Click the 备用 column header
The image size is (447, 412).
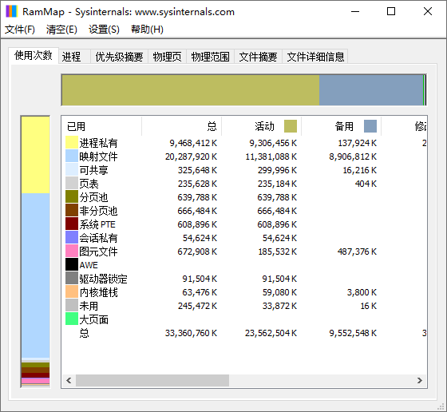tap(342, 126)
